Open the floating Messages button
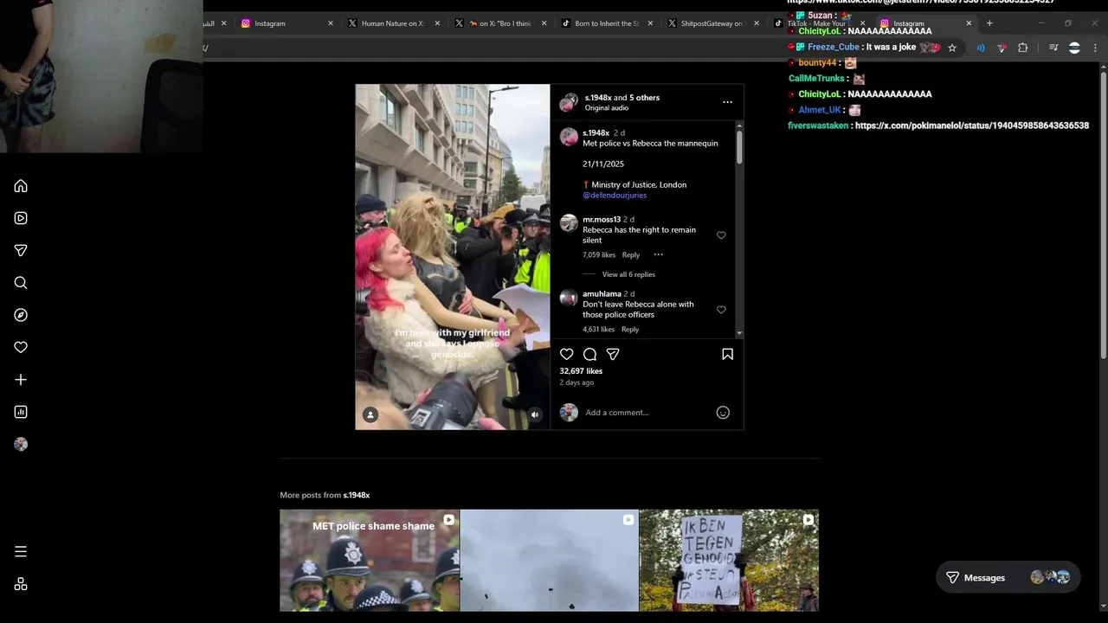The image size is (1108, 623). tap(1008, 577)
